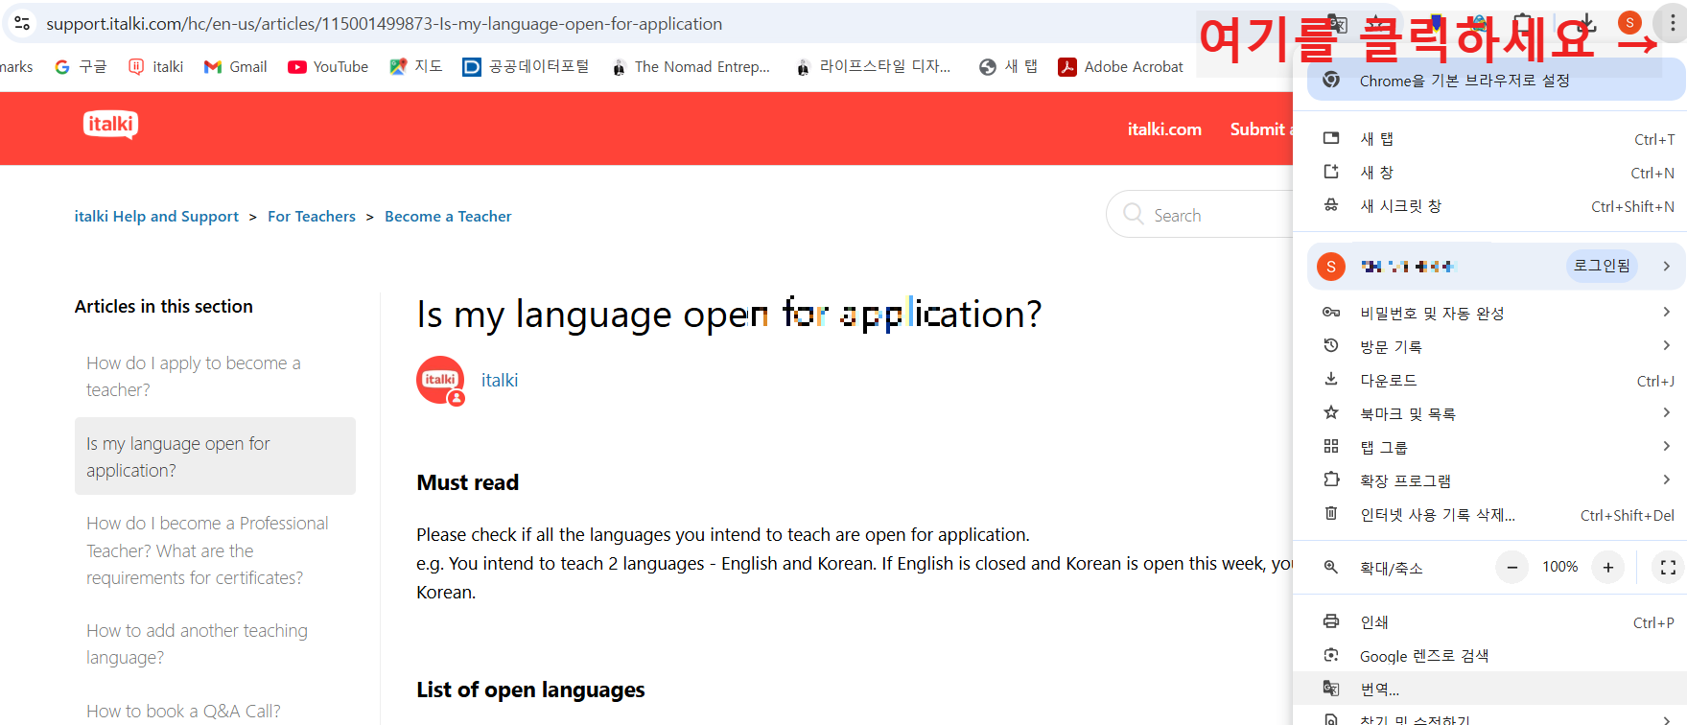Open 'How to book a Q&A Call?'
The width and height of the screenshot is (1687, 725).
(183, 711)
